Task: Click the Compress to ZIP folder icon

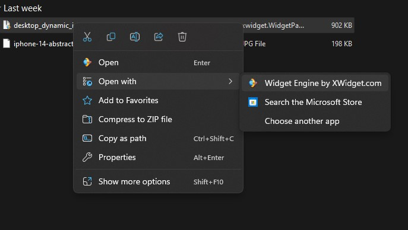Action: pos(87,119)
